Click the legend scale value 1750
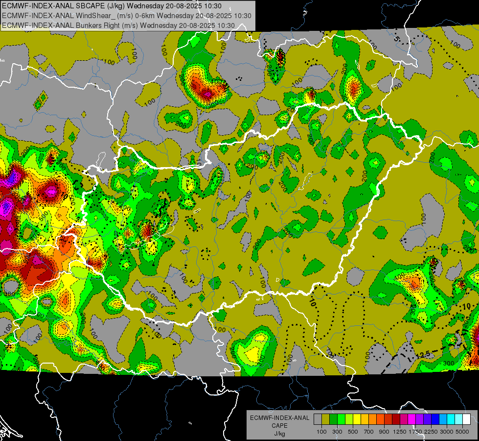479x441 pixels. coord(415,432)
